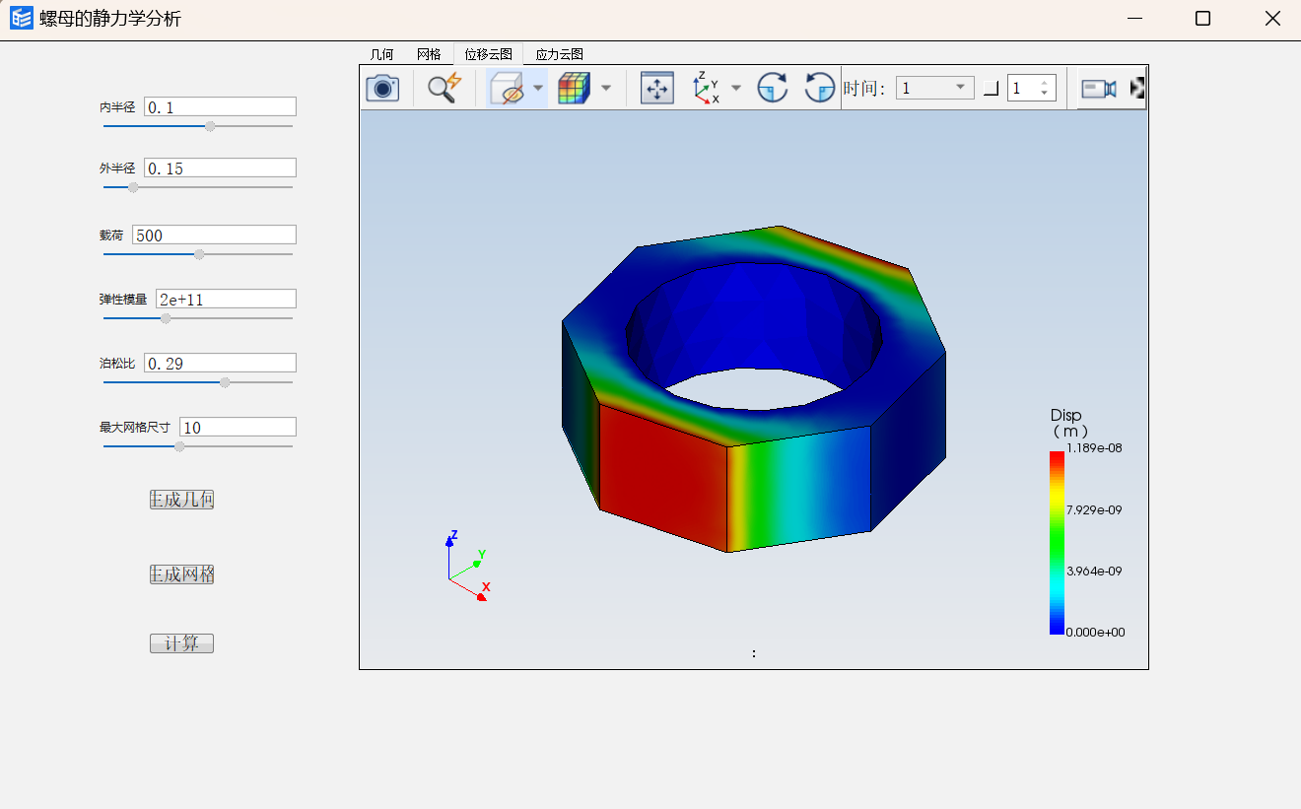Click the Disp (m) legend title
Image resolution: width=1301 pixels, height=809 pixels.
1067,423
